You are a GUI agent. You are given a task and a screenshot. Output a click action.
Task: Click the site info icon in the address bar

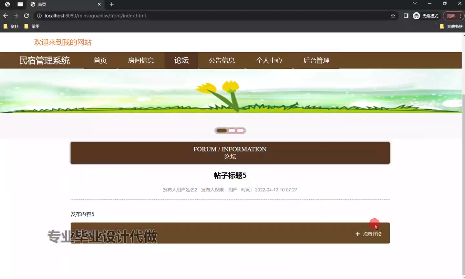click(x=39, y=16)
